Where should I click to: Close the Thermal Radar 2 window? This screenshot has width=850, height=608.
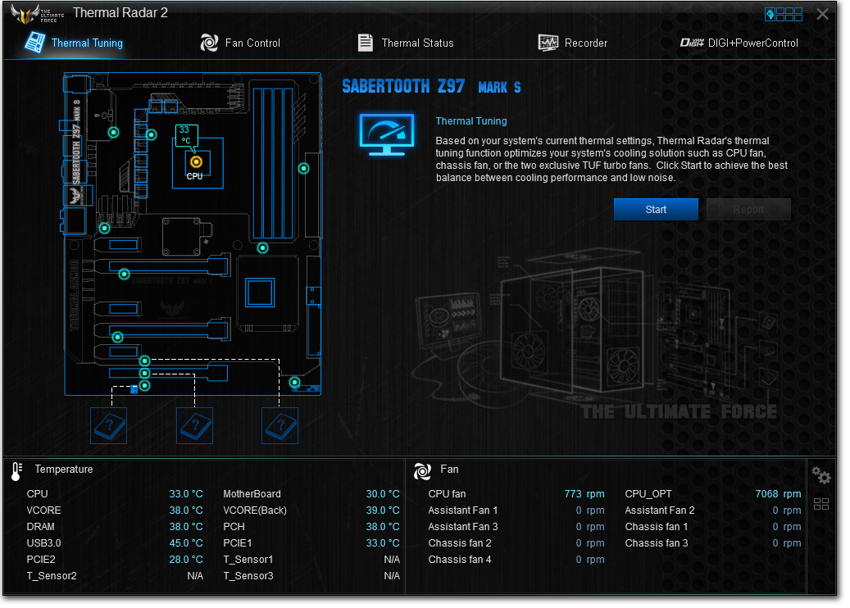[x=822, y=14]
